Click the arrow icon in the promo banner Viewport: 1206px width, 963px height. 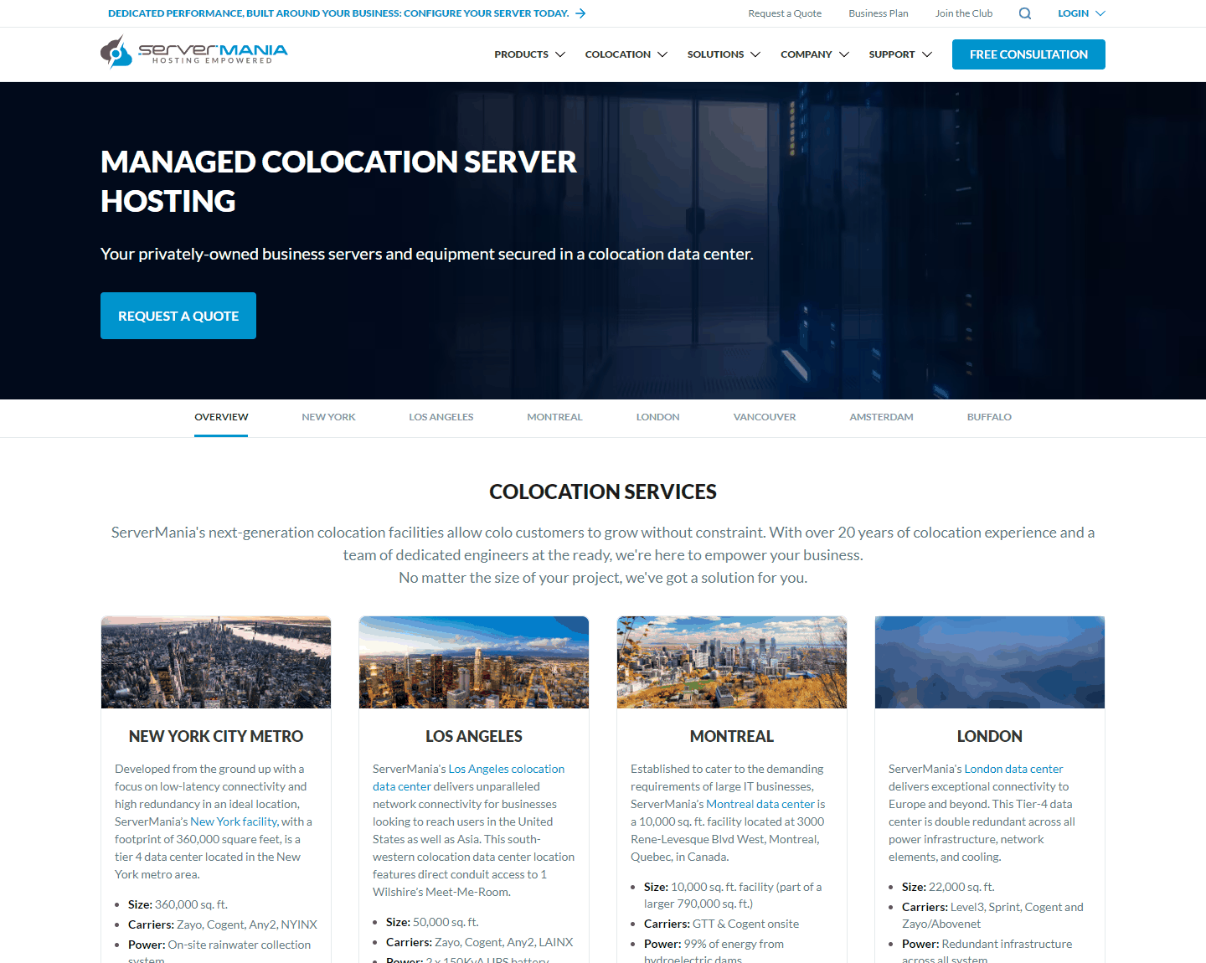(x=580, y=13)
